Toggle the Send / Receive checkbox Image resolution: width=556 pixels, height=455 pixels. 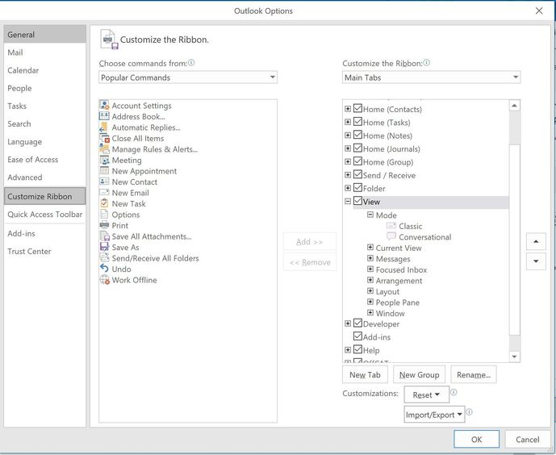pyautogui.click(x=357, y=175)
